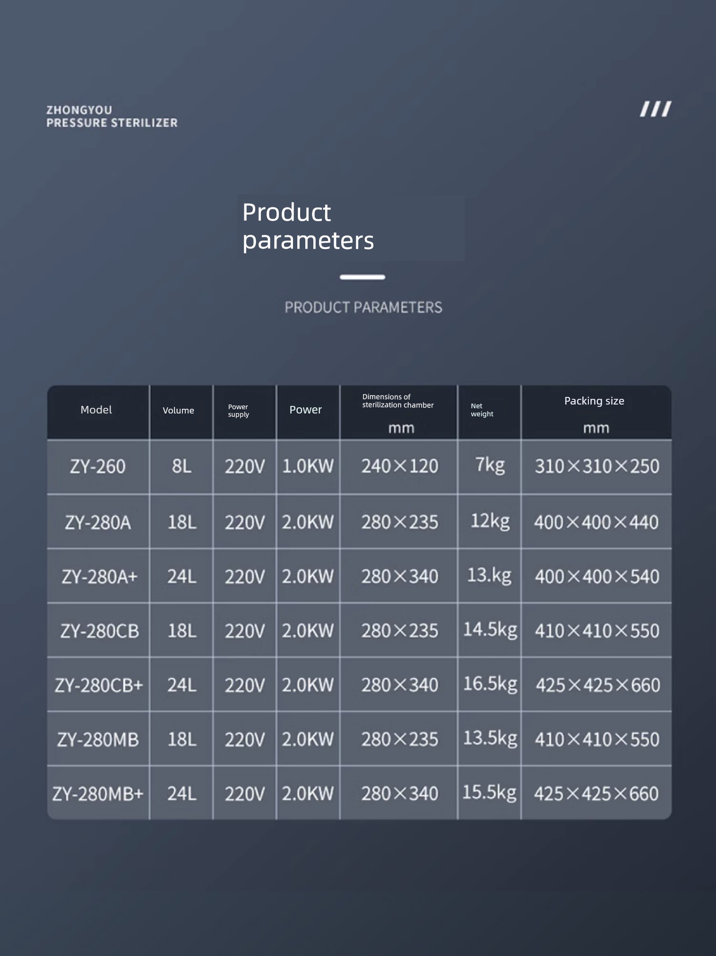Click the ZY-260 model cell
The width and height of the screenshot is (716, 956).
click(98, 466)
